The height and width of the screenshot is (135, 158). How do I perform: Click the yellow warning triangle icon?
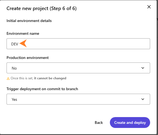pyautogui.click(x=8, y=79)
